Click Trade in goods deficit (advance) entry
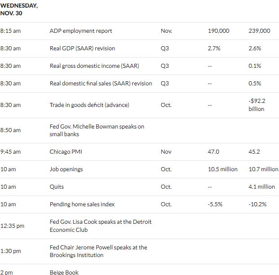279x275 pixels. click(x=89, y=105)
